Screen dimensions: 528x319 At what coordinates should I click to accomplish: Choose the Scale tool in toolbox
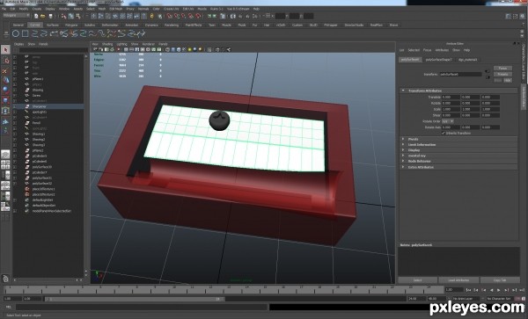tap(5, 100)
